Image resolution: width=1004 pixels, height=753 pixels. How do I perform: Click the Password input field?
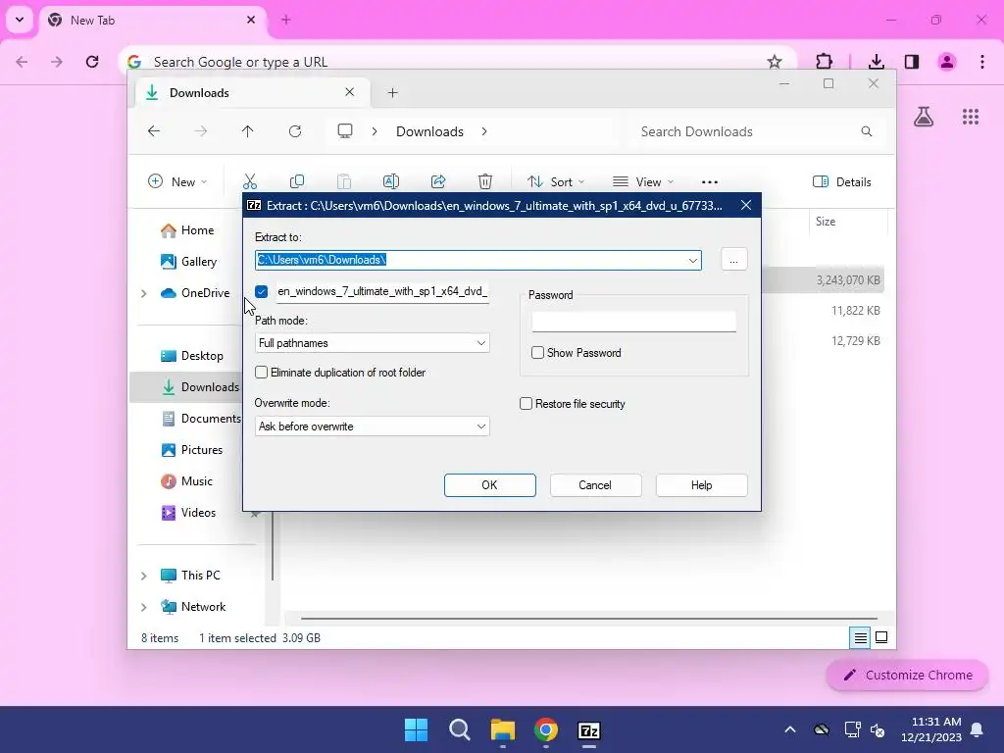(634, 322)
